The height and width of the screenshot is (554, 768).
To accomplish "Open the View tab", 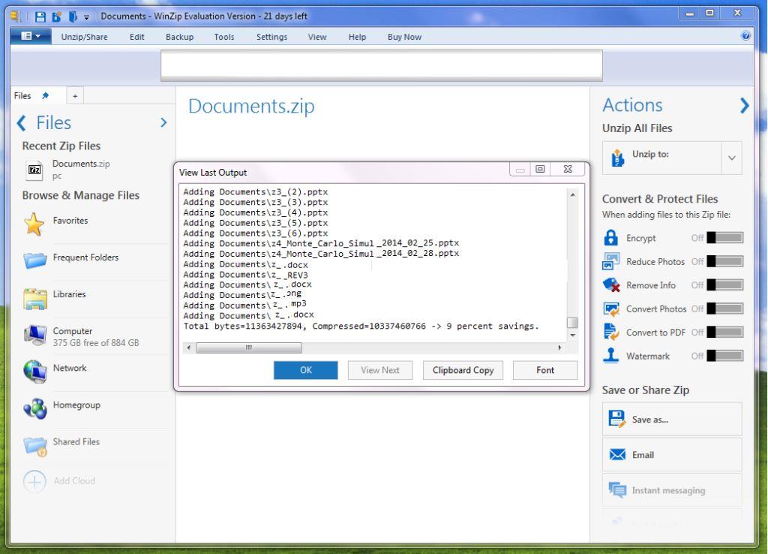I will tap(317, 37).
